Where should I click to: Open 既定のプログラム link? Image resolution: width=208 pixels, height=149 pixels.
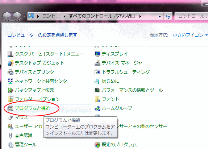click(x=119, y=145)
